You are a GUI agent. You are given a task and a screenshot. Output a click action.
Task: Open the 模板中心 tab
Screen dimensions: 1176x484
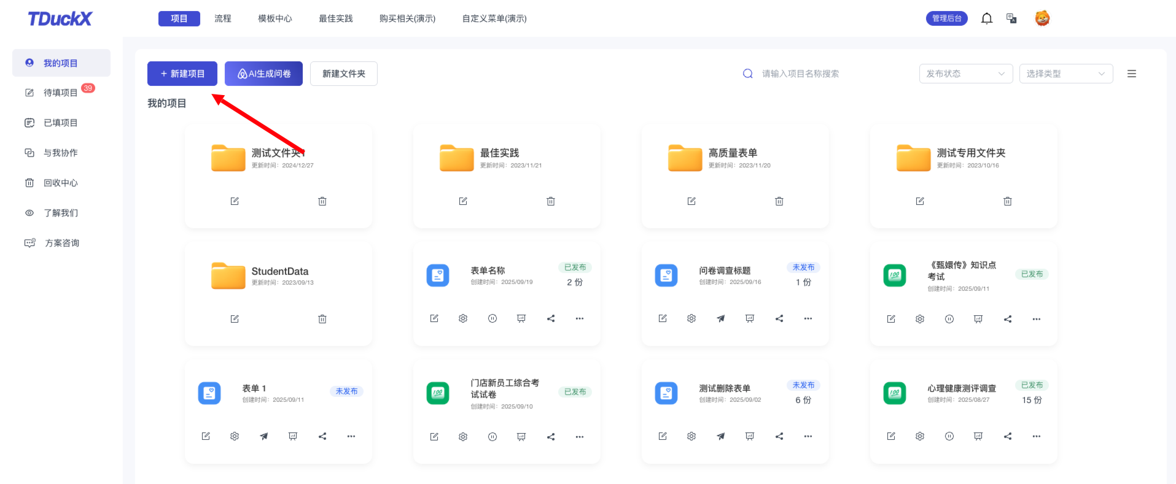275,18
